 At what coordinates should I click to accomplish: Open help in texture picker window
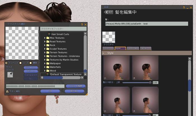(x=82, y=25)
